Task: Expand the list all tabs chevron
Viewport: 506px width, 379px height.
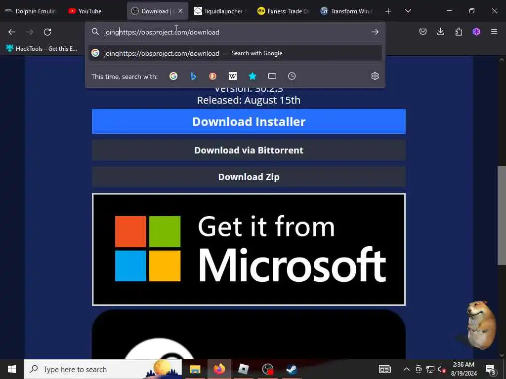Action: tap(408, 11)
